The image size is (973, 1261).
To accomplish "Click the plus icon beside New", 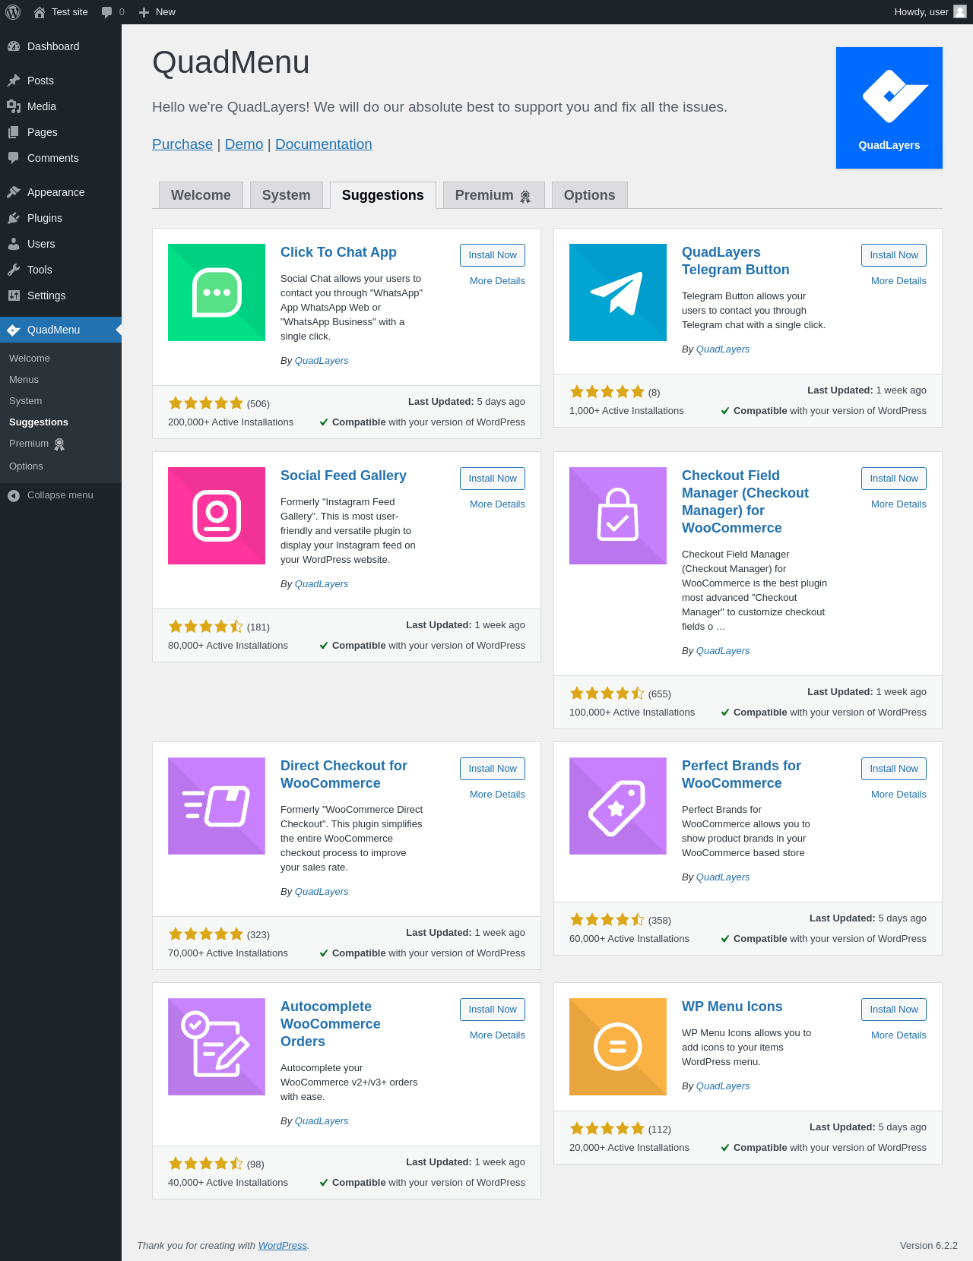I will [144, 12].
